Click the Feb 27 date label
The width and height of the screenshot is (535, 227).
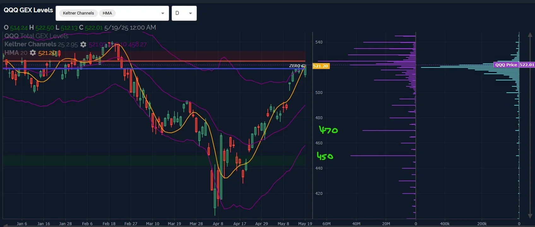[131, 224]
